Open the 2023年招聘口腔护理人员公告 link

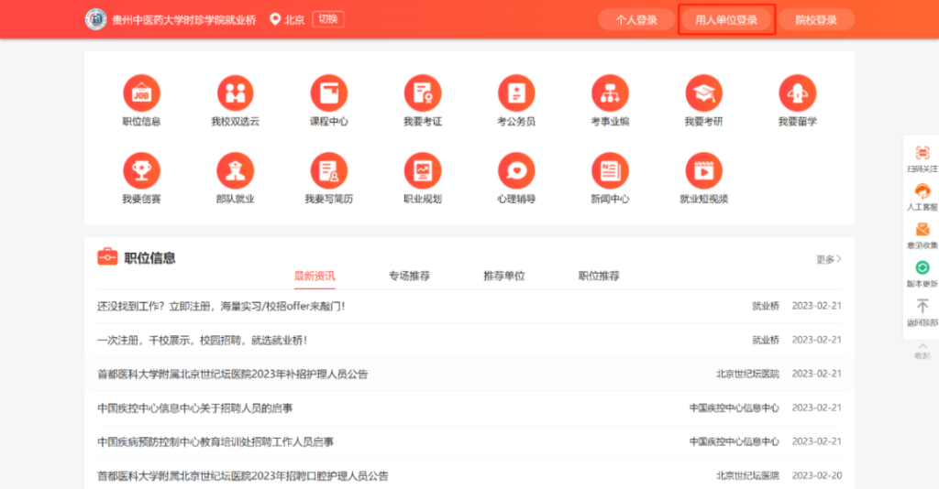[242, 476]
